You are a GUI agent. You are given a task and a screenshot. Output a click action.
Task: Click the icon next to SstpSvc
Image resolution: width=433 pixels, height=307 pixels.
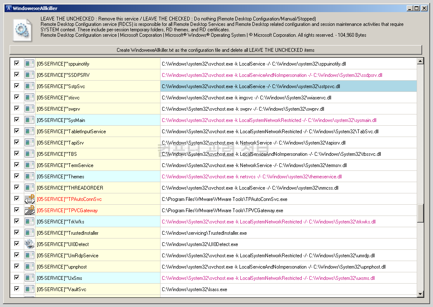[x=29, y=86]
